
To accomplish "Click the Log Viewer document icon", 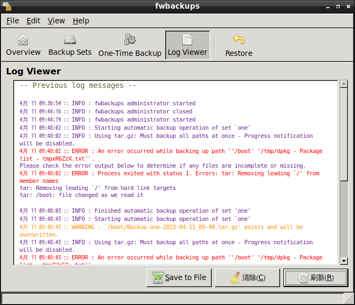I will click(x=187, y=40).
